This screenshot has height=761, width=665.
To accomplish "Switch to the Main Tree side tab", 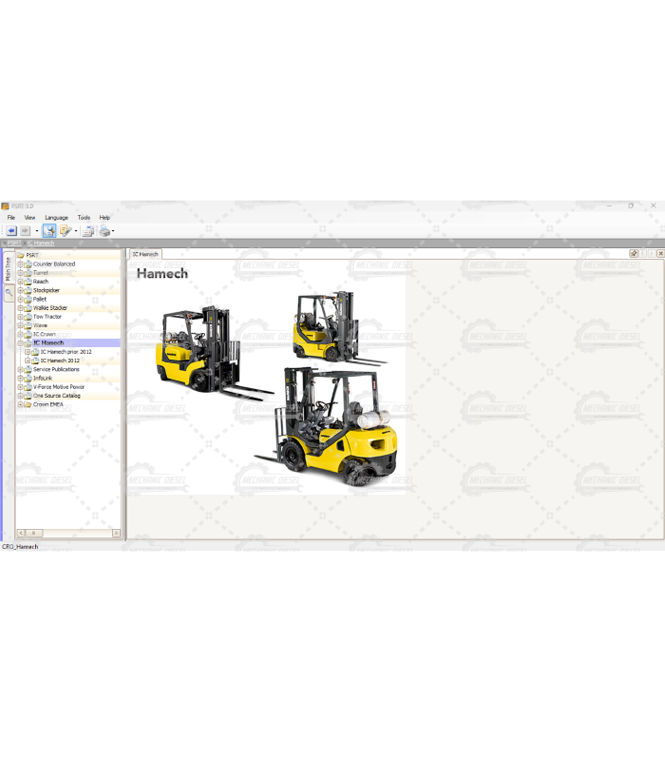I will (x=9, y=267).
